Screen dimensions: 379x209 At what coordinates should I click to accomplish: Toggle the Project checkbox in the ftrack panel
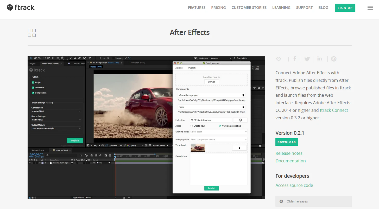pyautogui.click(x=33, y=82)
